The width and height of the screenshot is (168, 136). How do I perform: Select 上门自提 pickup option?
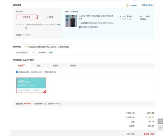coord(50,17)
